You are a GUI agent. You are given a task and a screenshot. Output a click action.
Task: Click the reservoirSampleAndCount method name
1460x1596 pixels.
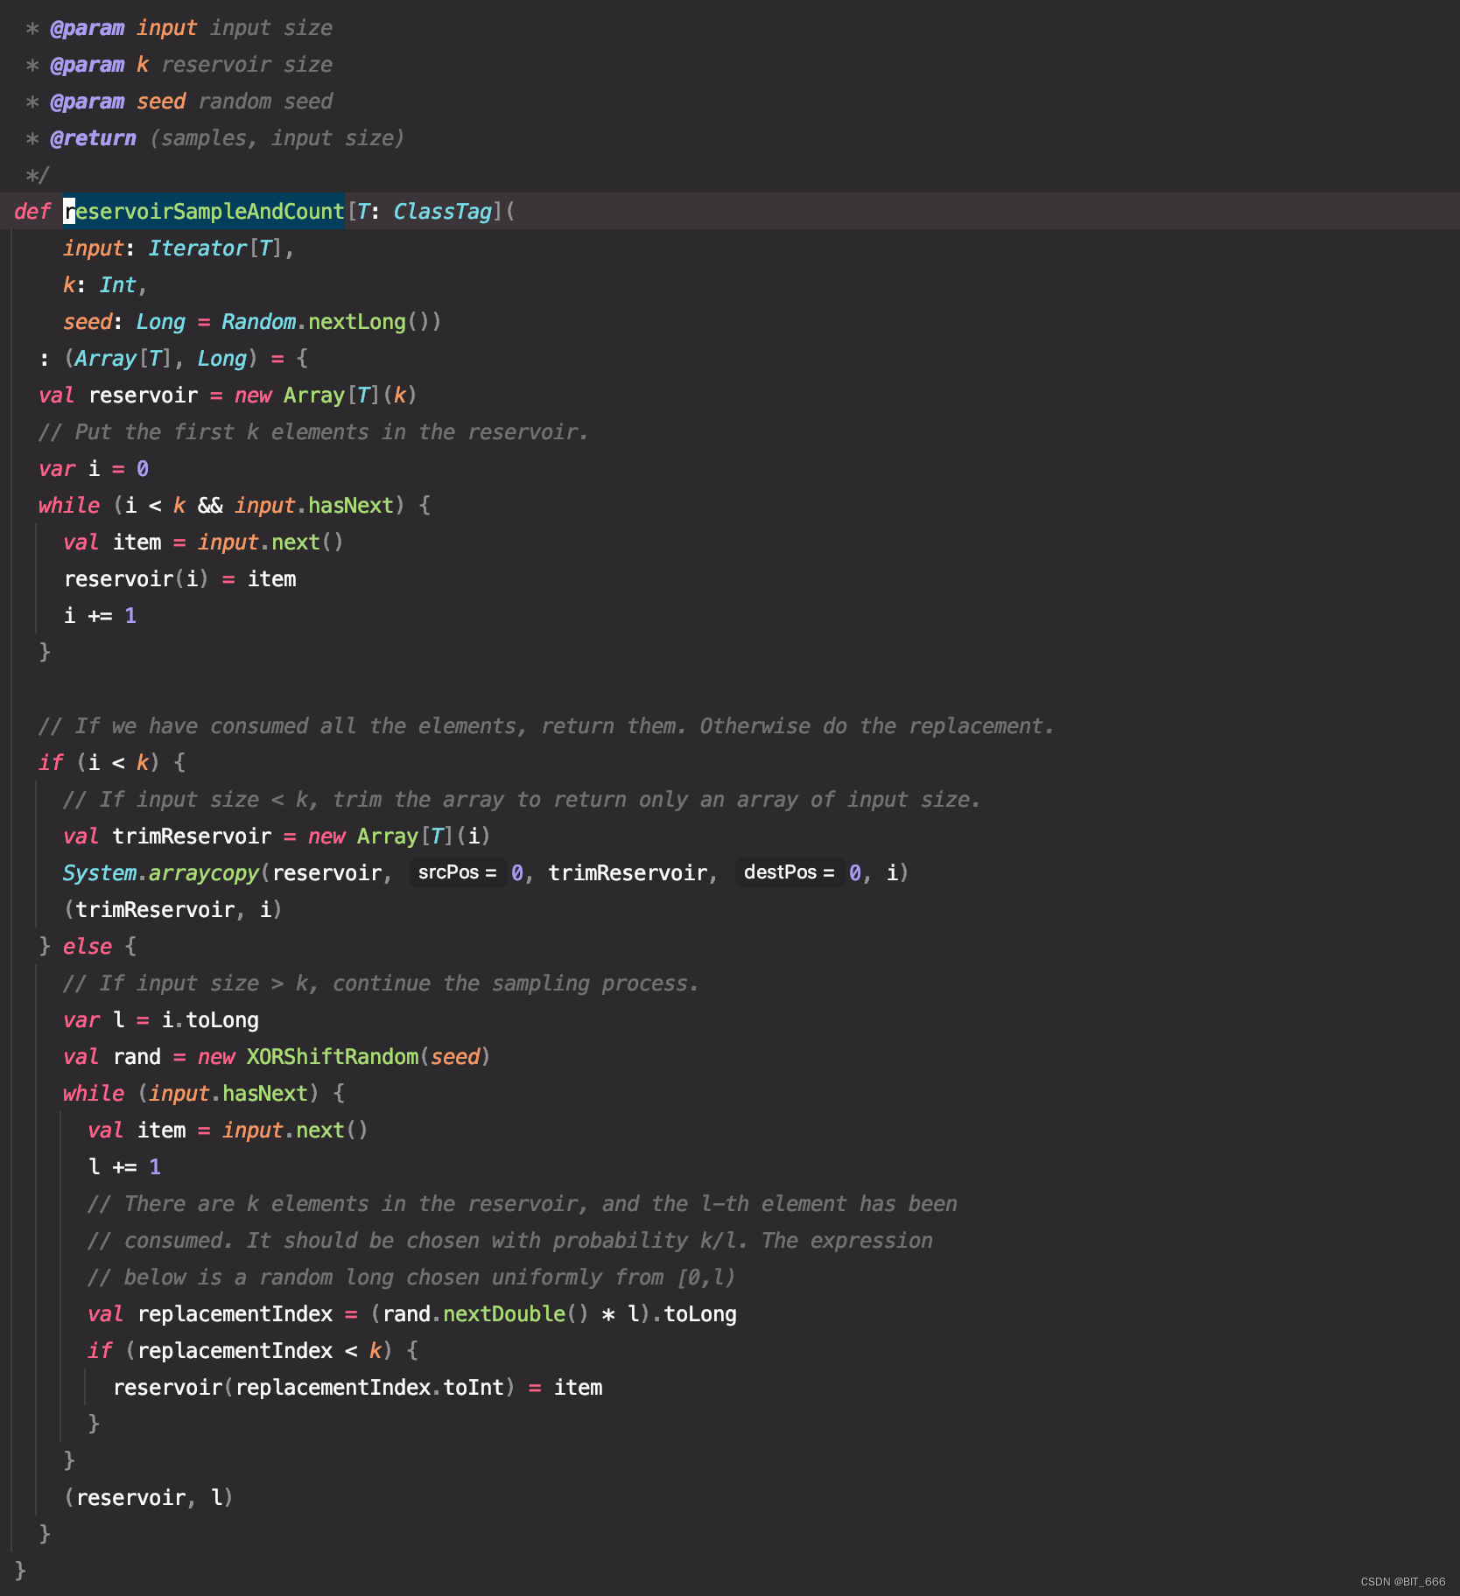203,212
